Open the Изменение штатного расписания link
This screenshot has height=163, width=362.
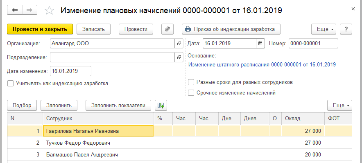[262, 64]
